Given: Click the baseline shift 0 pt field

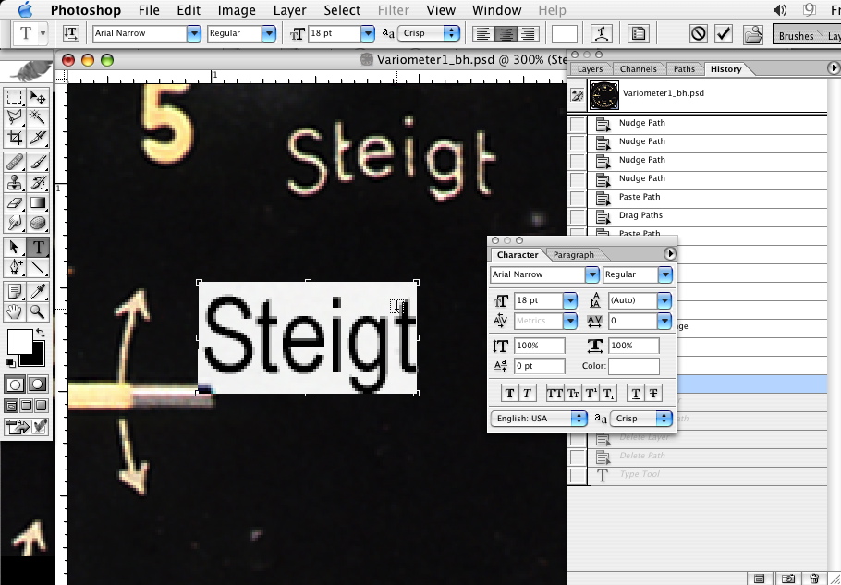Looking at the screenshot, I should click(x=539, y=367).
